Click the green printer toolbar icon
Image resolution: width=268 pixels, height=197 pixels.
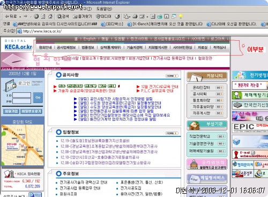pyautogui.click(x=160, y=17)
